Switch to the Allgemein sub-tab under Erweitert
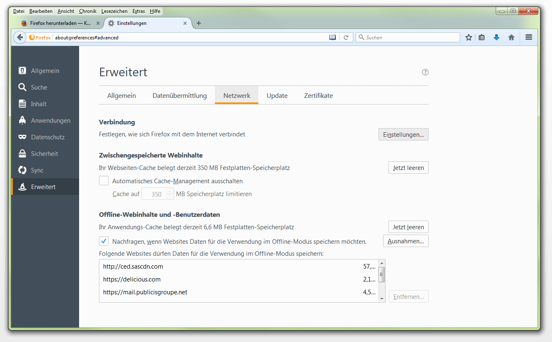 pos(121,95)
